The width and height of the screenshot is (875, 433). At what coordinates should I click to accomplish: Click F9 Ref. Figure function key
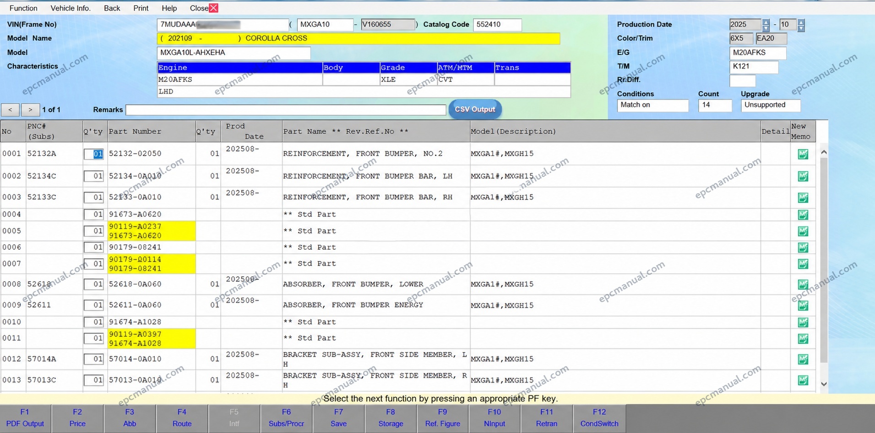442,418
